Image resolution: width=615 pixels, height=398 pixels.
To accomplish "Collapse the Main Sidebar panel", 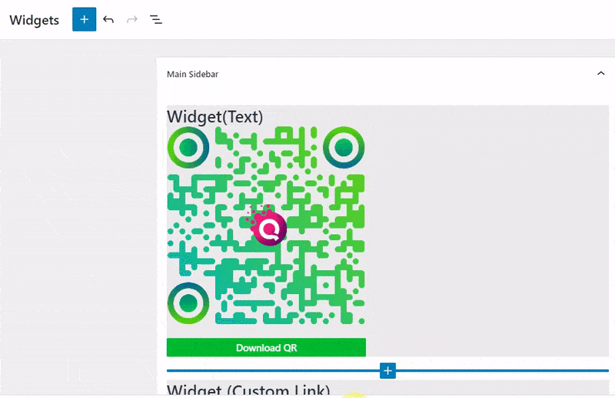I will tap(600, 73).
